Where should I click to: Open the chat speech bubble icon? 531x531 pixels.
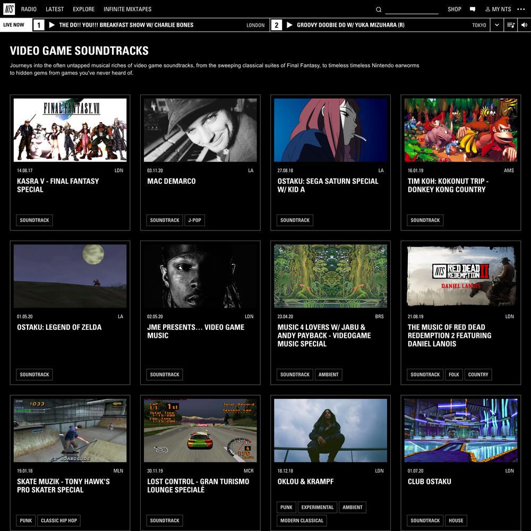pos(473,9)
